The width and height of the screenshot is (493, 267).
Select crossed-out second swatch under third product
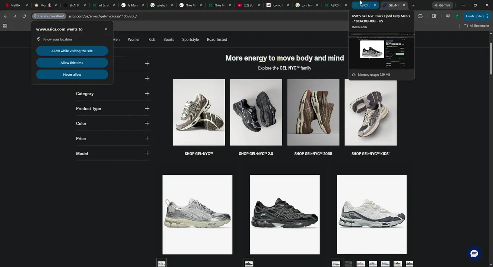click(348, 263)
